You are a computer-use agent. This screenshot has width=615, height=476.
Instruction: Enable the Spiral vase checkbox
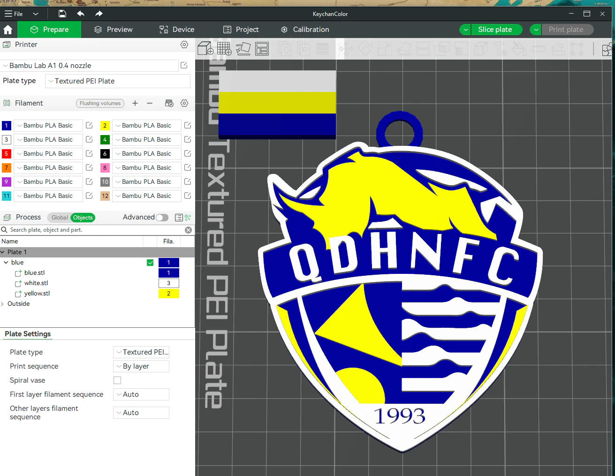[117, 380]
